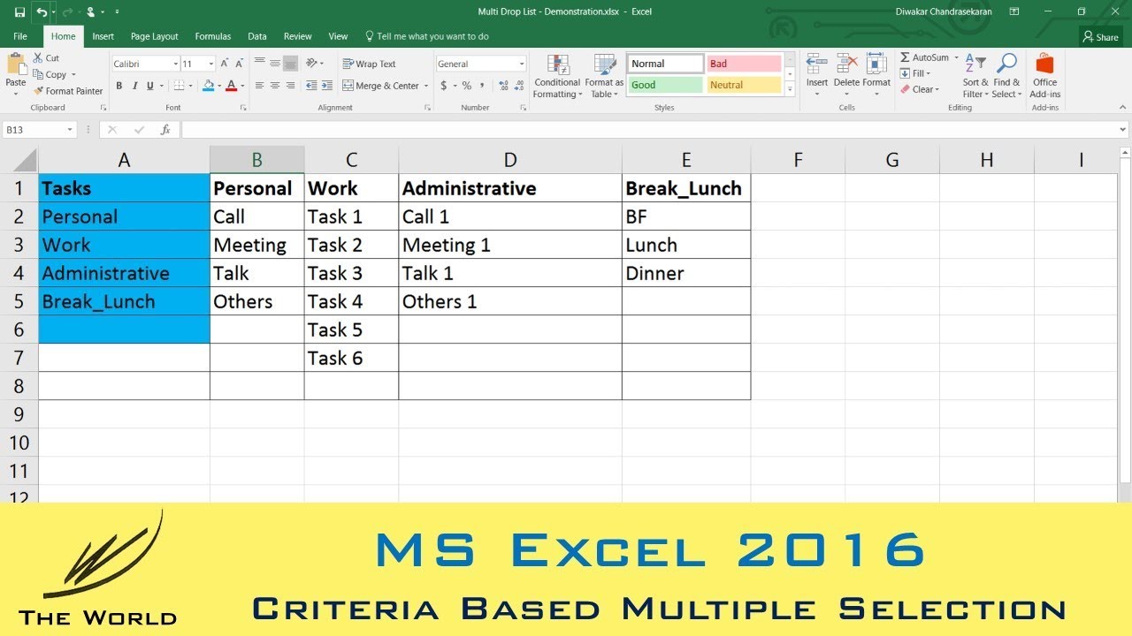Cut the selection with the scissors icon

39,58
